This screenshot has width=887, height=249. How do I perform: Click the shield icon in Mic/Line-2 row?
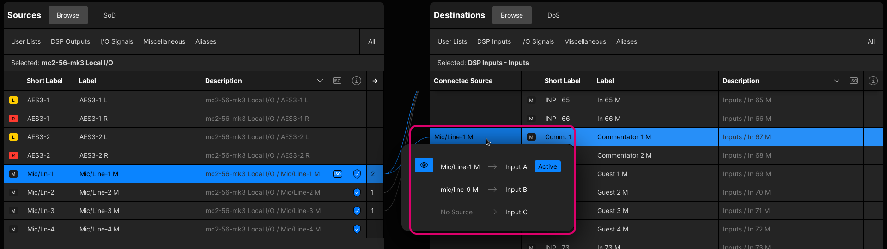(x=357, y=192)
